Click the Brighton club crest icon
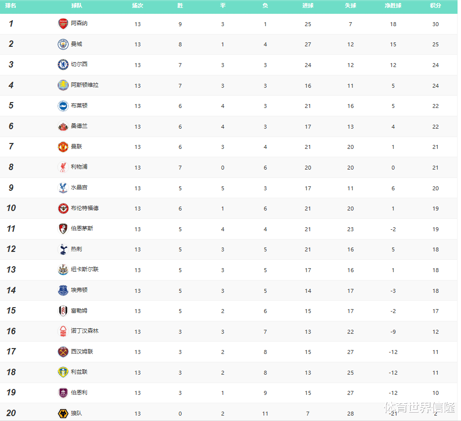This screenshot has width=461, height=421. point(63,105)
